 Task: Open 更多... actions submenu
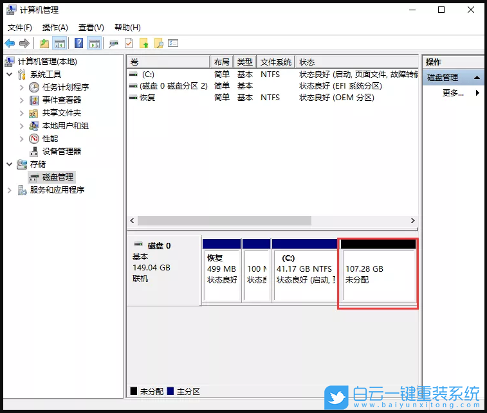(453, 92)
